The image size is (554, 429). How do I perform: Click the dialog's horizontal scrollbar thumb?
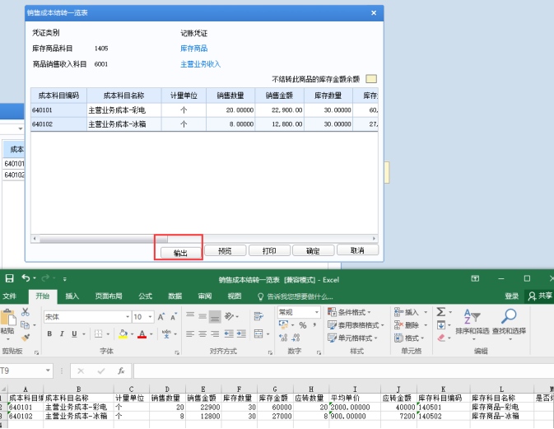coord(104,239)
